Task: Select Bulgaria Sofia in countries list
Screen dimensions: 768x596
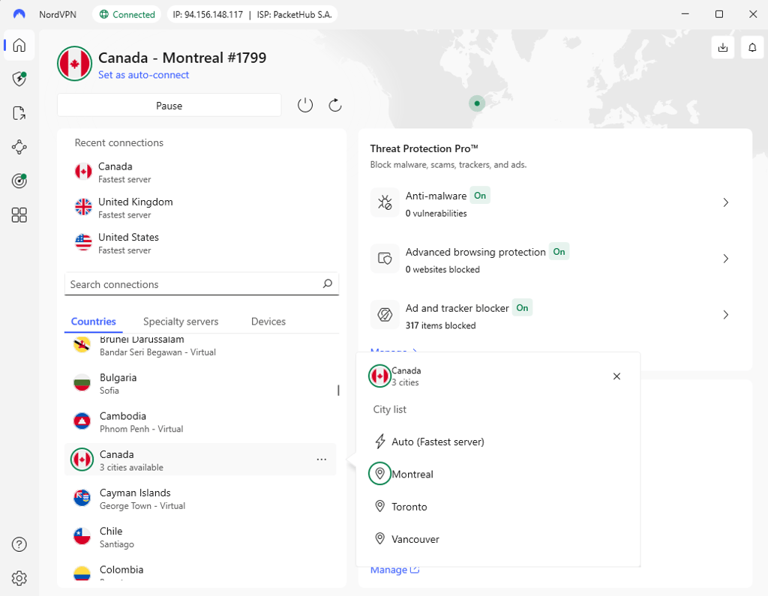Action: (200, 383)
